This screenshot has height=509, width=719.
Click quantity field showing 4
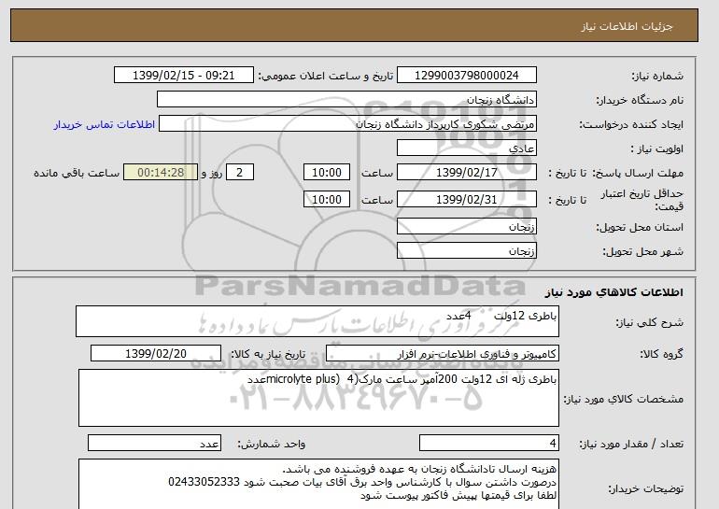click(x=488, y=443)
